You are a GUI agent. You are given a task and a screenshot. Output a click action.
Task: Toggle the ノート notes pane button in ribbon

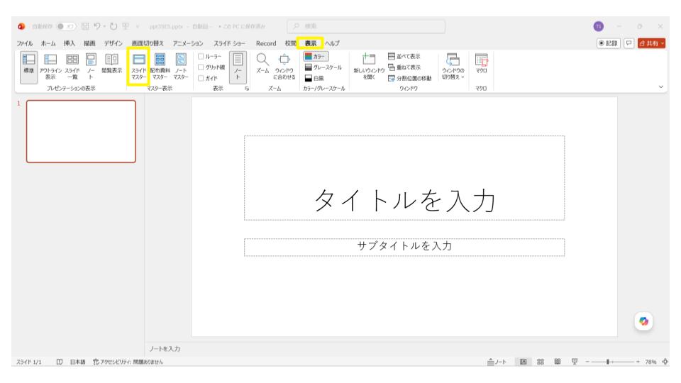pos(238,67)
